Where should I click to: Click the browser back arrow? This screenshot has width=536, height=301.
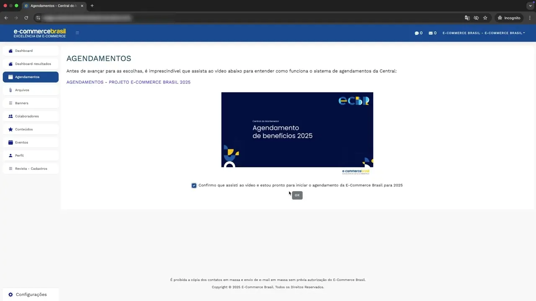click(x=6, y=18)
